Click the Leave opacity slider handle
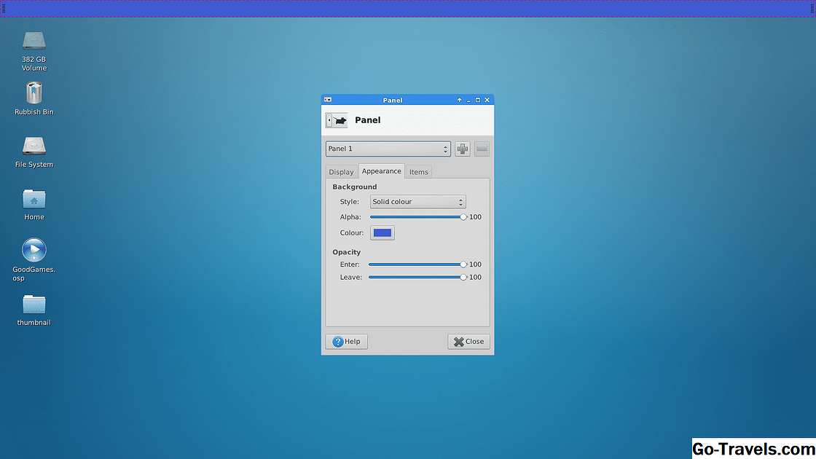 [x=463, y=278]
